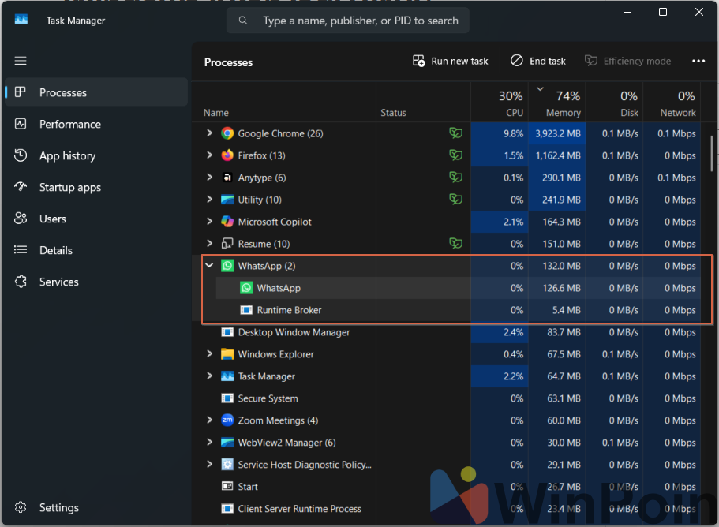Click the Windows Explorer folder icon

pyautogui.click(x=227, y=354)
